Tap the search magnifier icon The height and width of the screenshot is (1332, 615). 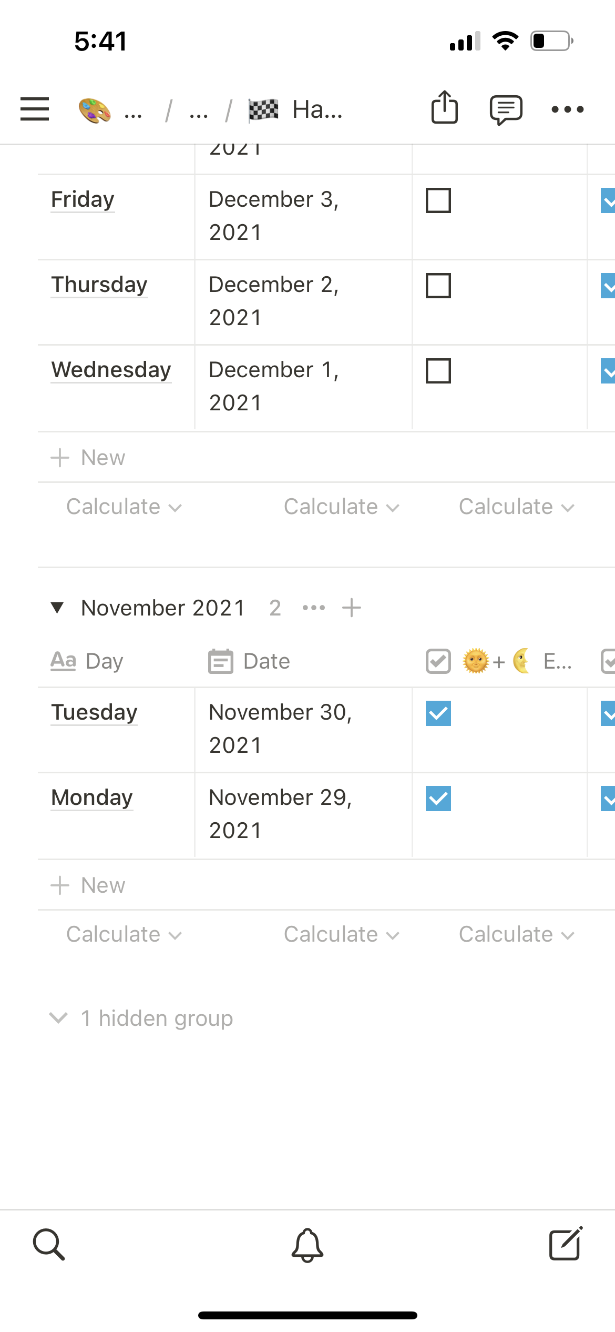(49, 1245)
